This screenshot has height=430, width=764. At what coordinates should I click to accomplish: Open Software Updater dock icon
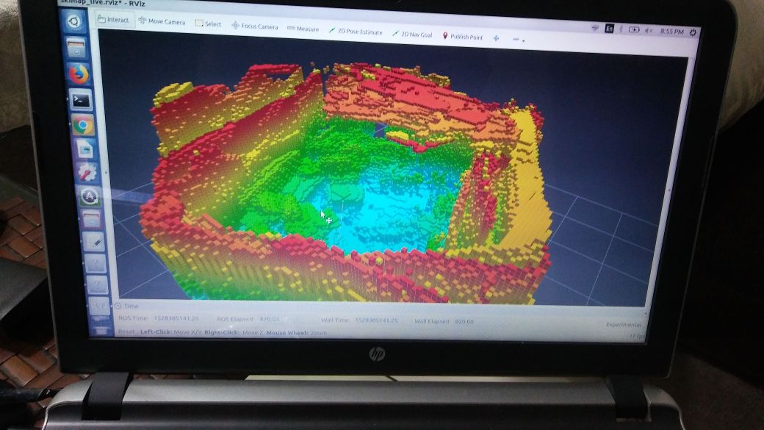click(x=90, y=196)
